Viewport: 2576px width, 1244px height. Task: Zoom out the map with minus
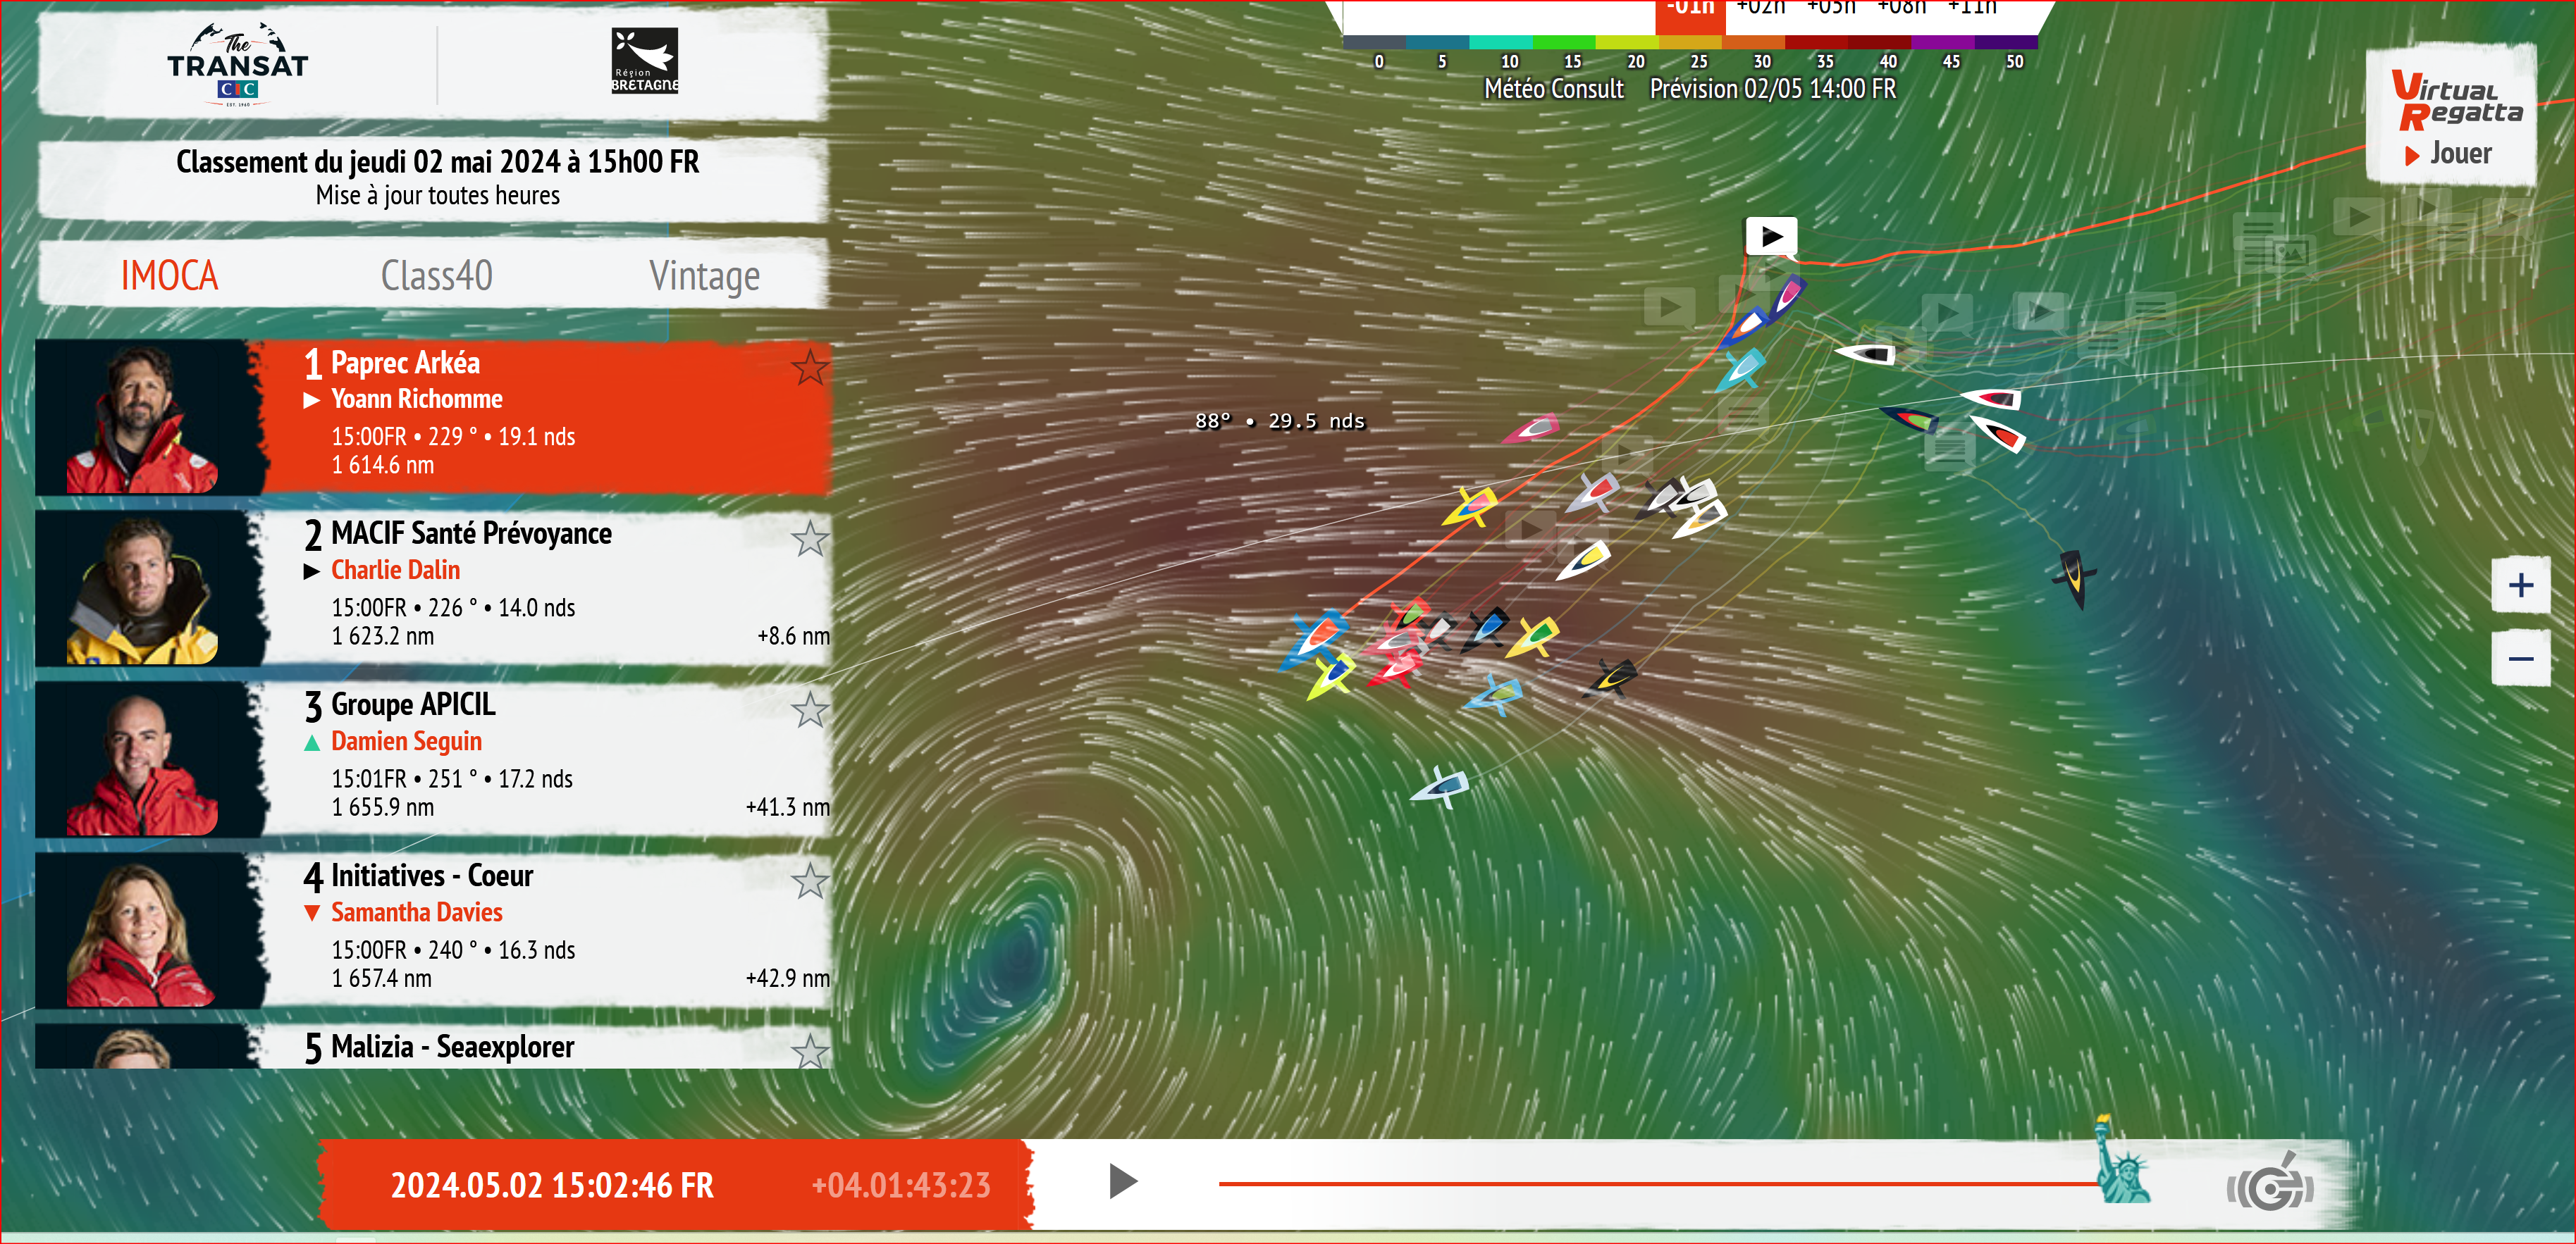[2520, 659]
